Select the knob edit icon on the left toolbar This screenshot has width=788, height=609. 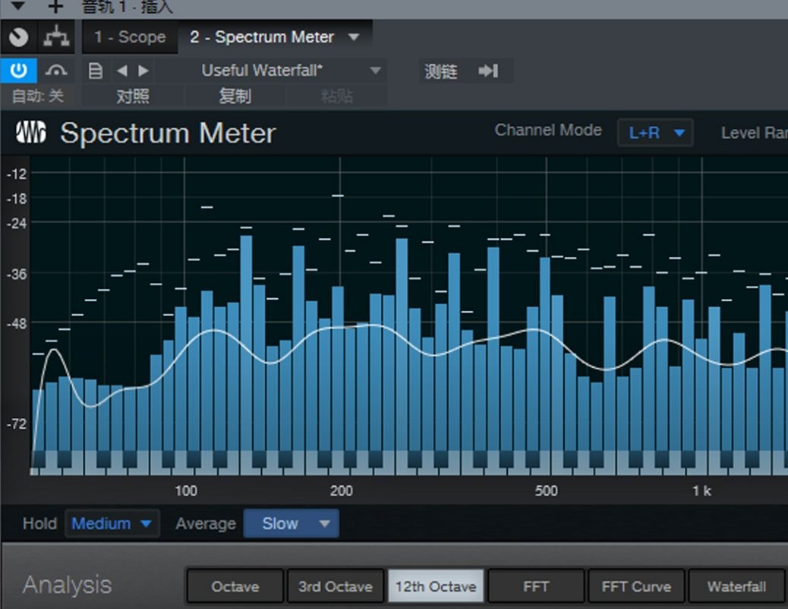click(18, 36)
